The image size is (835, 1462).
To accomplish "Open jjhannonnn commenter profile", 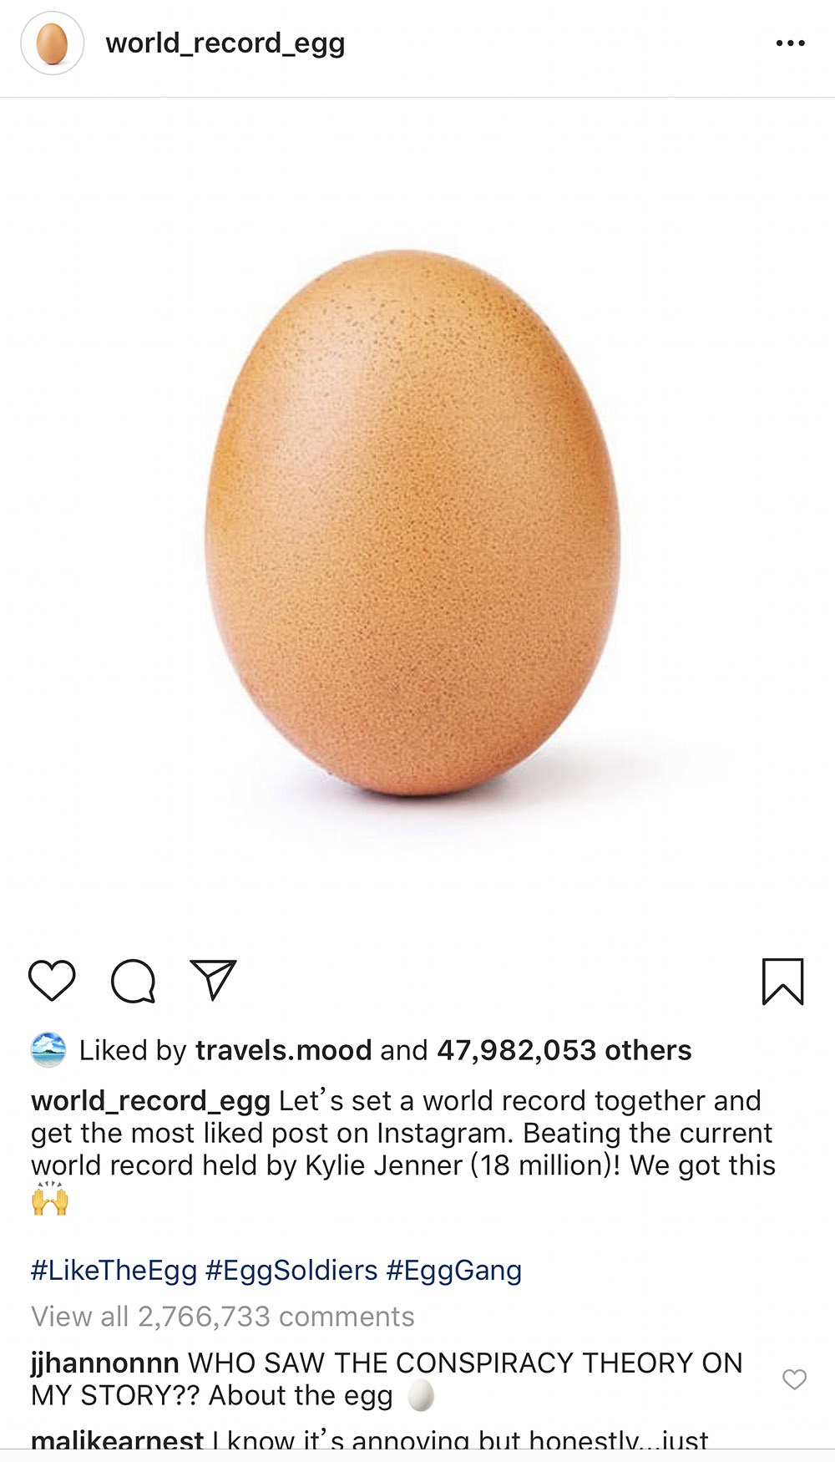I will click(105, 1363).
